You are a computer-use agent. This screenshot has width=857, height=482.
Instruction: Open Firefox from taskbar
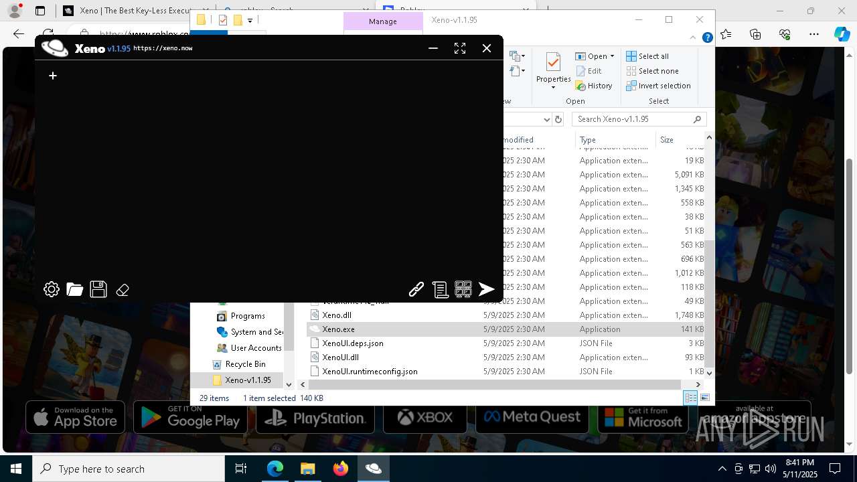[x=341, y=469]
